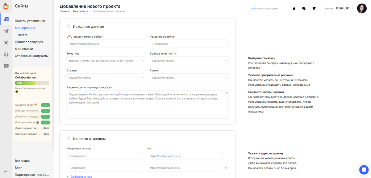Viewport: 371px width, 178px height.
Task: Focus the URL продвигаемого сайта input field
Action: point(106,44)
